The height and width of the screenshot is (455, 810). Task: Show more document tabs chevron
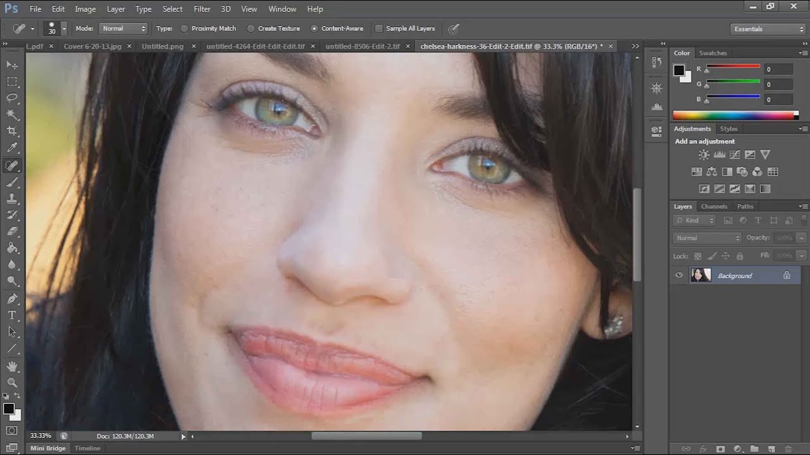click(x=635, y=46)
